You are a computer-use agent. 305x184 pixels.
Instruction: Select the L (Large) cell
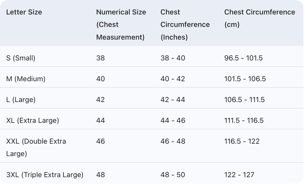tap(21, 100)
